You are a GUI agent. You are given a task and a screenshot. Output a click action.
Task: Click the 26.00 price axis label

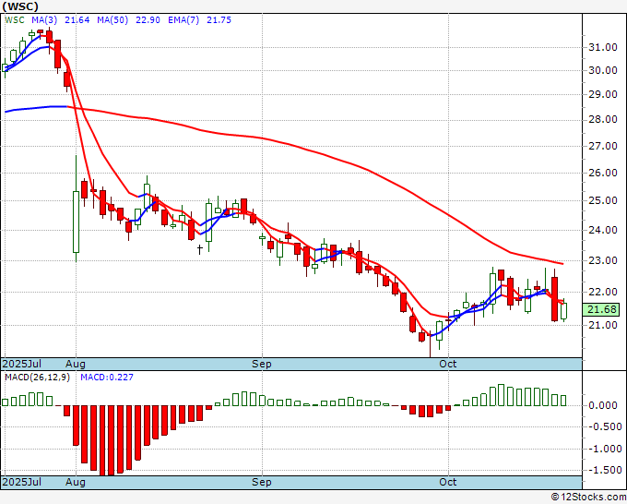point(603,173)
